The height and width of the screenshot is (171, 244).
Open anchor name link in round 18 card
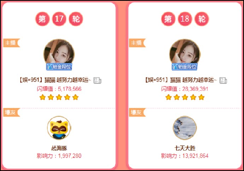click(181, 80)
